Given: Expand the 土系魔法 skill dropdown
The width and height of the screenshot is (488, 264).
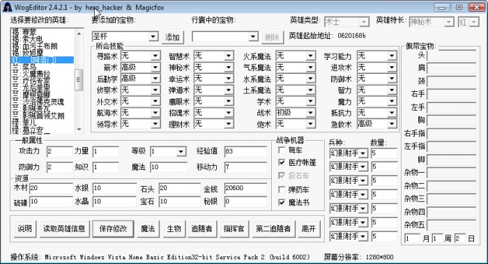Looking at the screenshot, I should coord(310,90).
